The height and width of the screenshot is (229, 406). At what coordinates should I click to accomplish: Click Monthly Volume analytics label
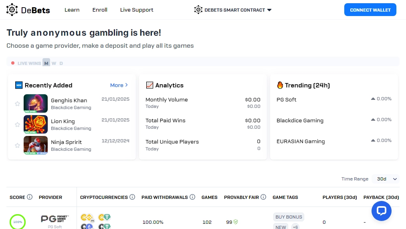166,99
